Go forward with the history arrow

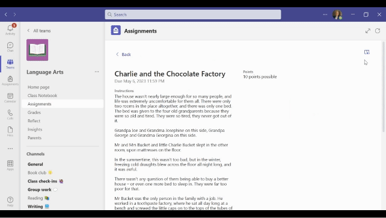15,14
